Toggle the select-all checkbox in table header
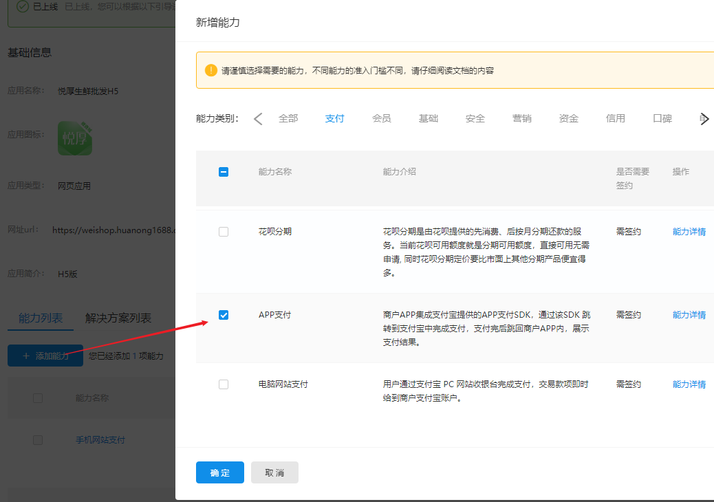Screen dimensions: 714x502 224,172
